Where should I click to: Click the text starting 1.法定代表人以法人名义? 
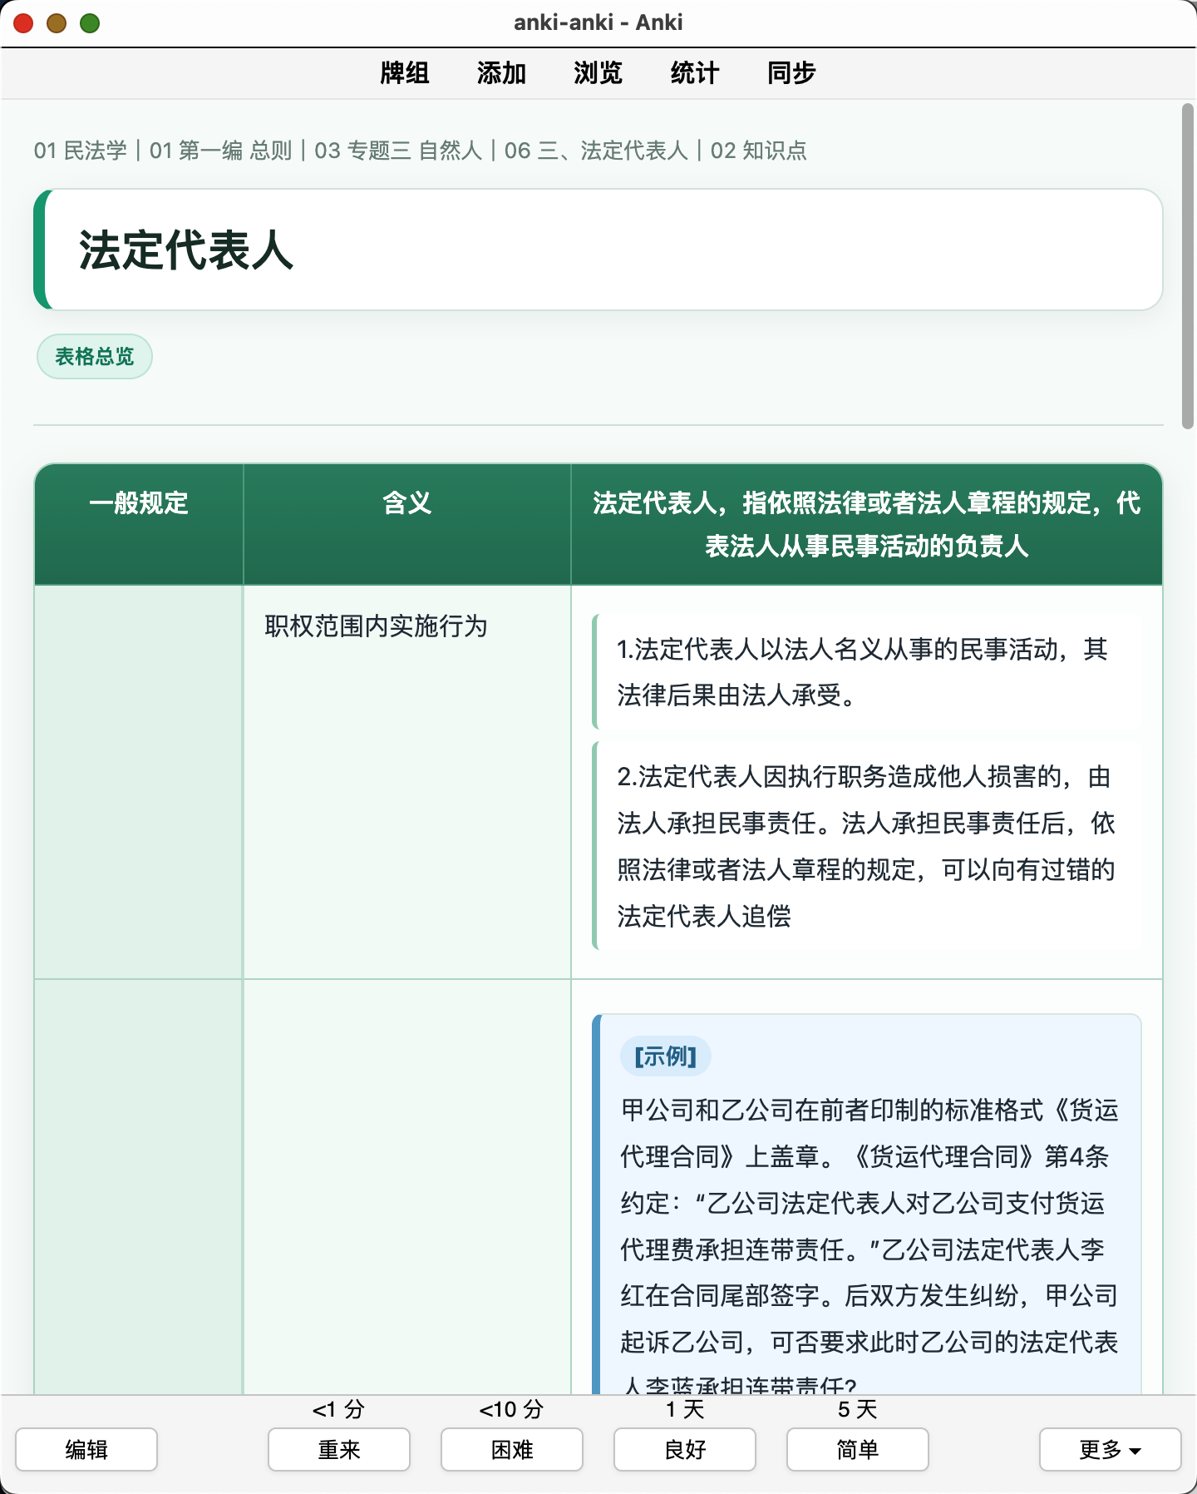[863, 672]
